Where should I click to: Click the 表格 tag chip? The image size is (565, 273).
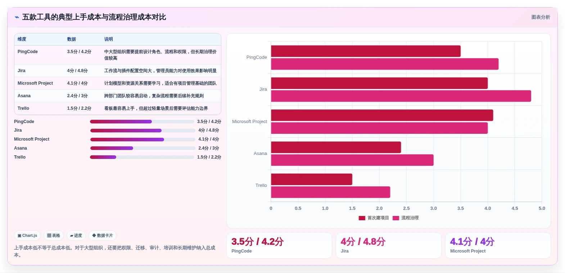(x=54, y=236)
